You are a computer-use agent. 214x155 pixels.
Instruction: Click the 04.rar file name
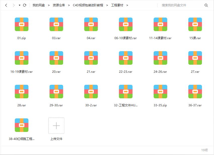(91, 38)
